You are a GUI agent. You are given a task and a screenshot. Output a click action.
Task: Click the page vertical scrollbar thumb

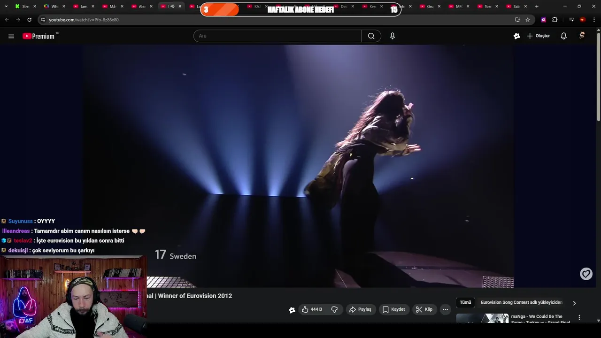599,77
